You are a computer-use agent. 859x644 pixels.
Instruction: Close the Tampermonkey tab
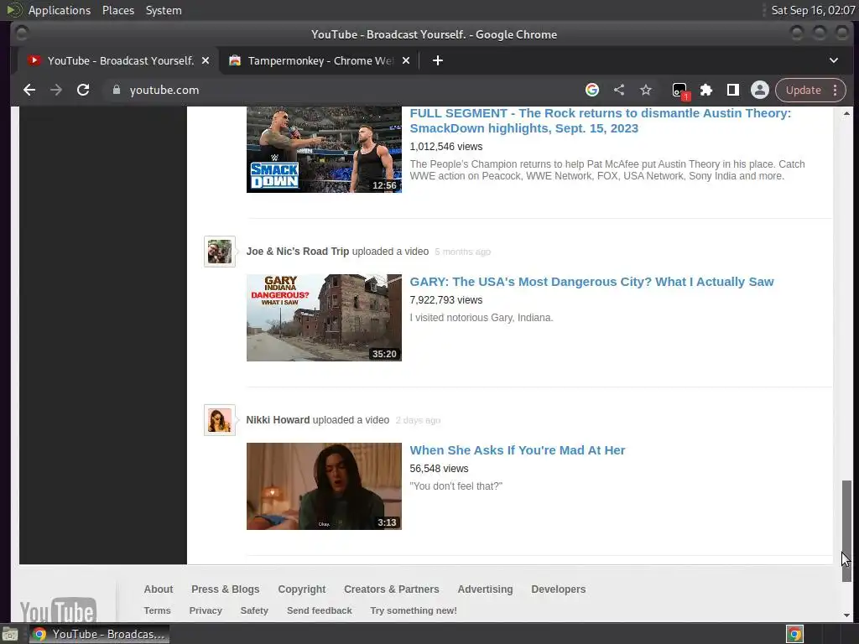point(406,60)
